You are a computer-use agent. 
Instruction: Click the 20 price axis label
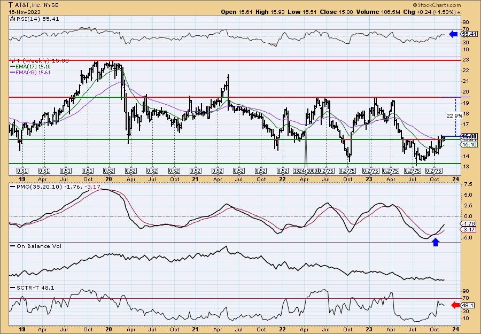pos(466,92)
